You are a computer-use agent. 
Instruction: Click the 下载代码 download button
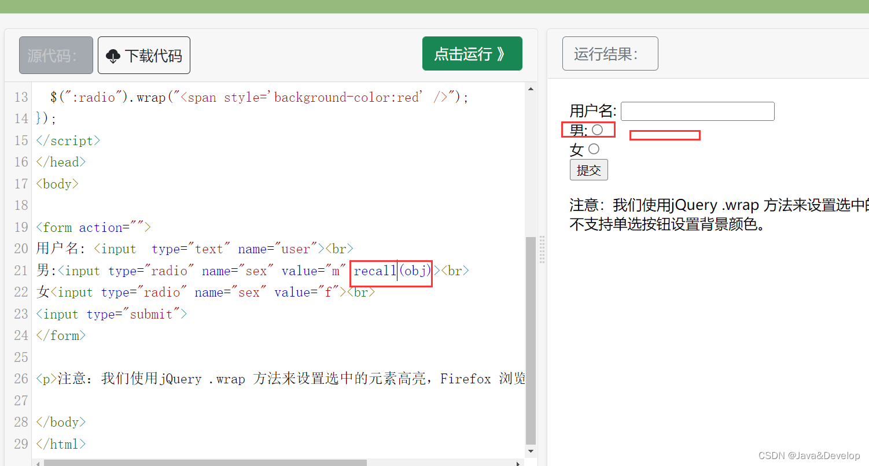144,56
